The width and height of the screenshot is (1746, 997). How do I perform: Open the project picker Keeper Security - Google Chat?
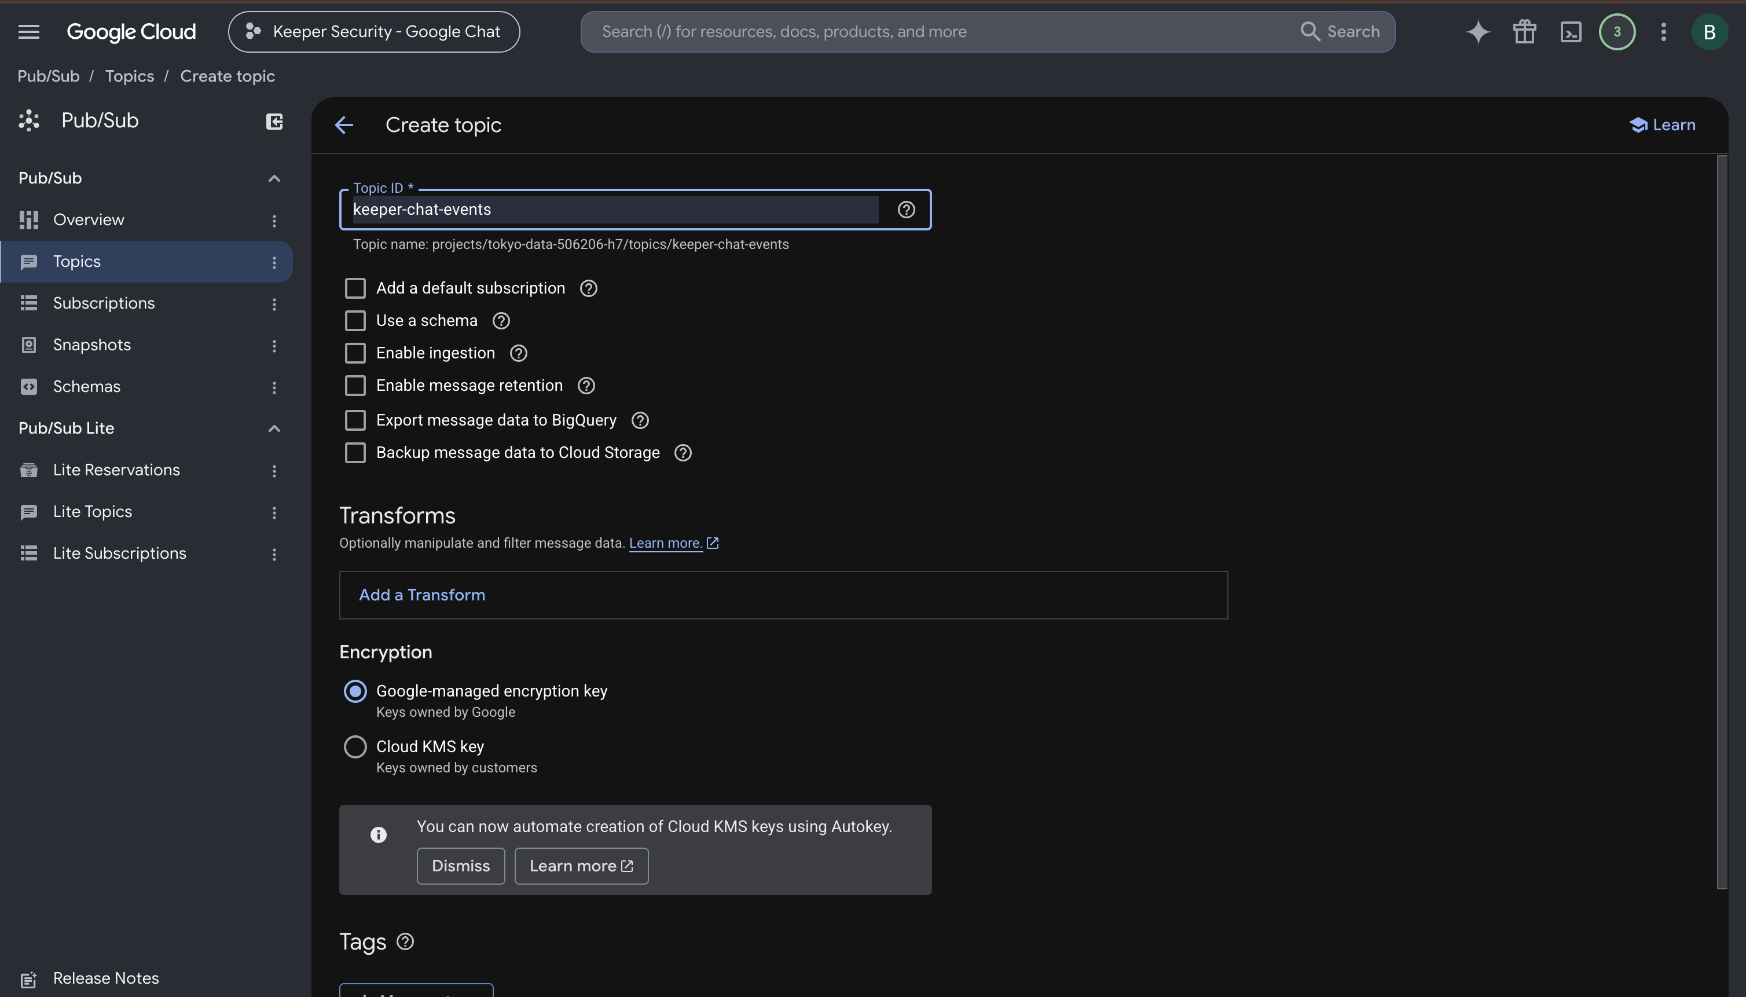(x=374, y=31)
